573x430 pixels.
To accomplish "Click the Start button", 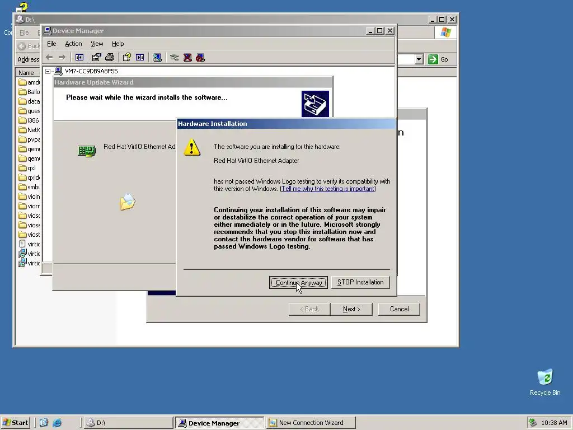I will [x=15, y=423].
